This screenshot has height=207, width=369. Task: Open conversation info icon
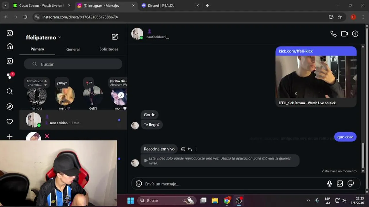[355, 34]
